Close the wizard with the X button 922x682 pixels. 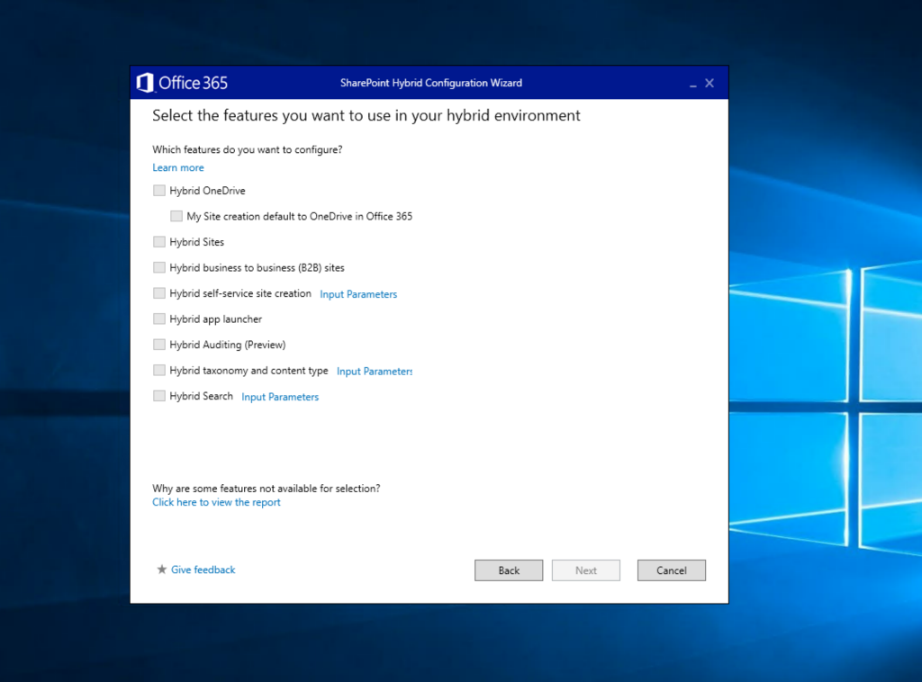710,84
